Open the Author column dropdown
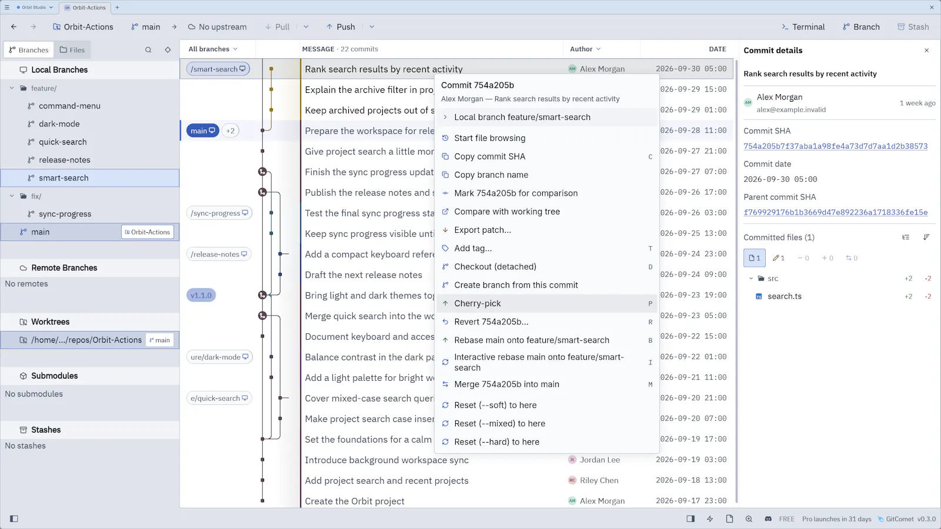Screen dimensions: 941x529 (585, 49)
